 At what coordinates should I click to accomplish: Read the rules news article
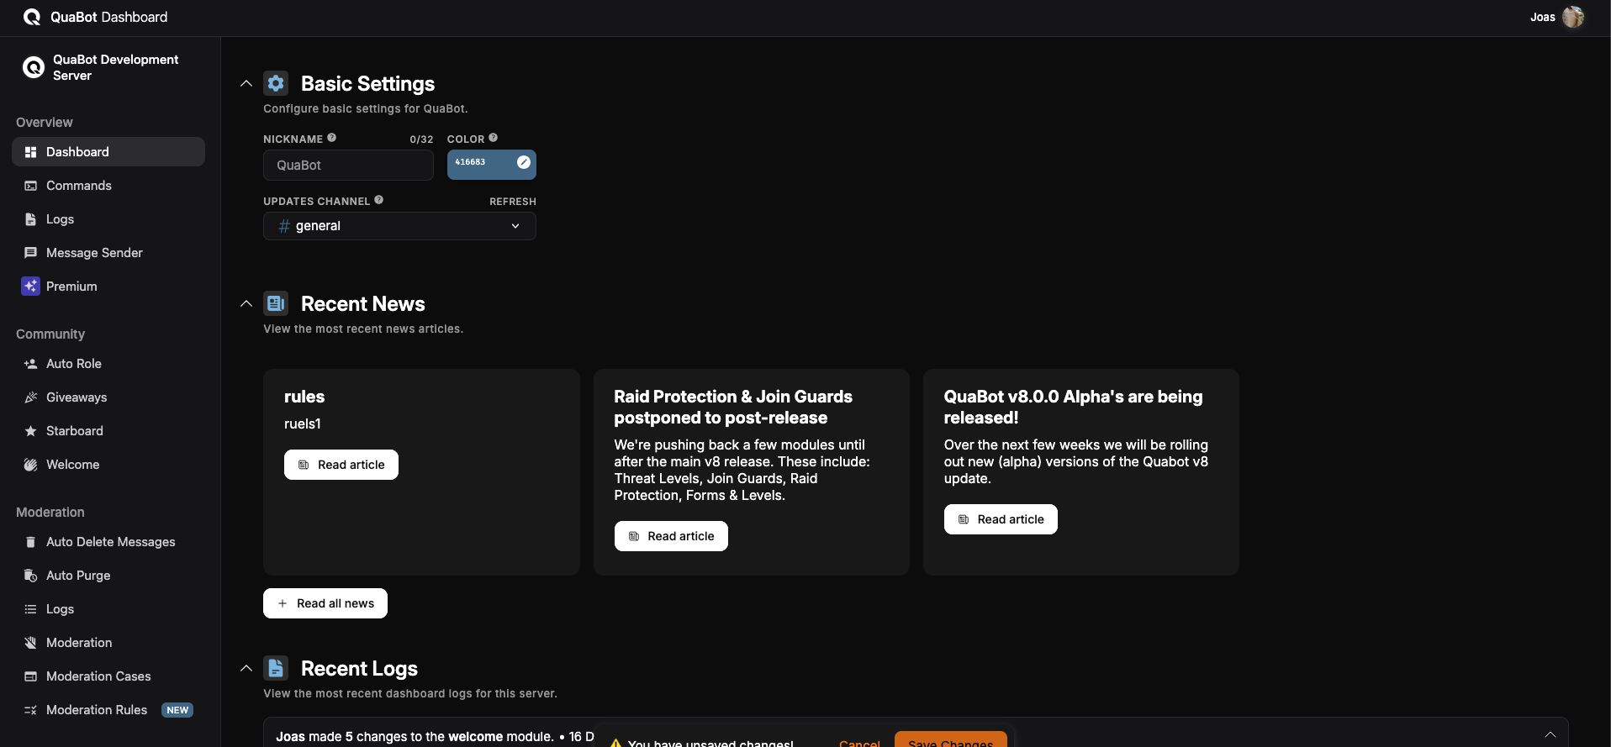click(x=341, y=465)
